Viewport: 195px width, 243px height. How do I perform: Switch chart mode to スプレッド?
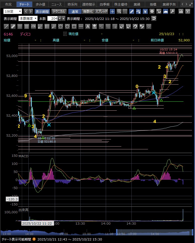click(101, 11)
